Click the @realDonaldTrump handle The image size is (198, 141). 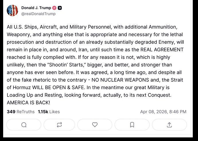click(x=38, y=14)
